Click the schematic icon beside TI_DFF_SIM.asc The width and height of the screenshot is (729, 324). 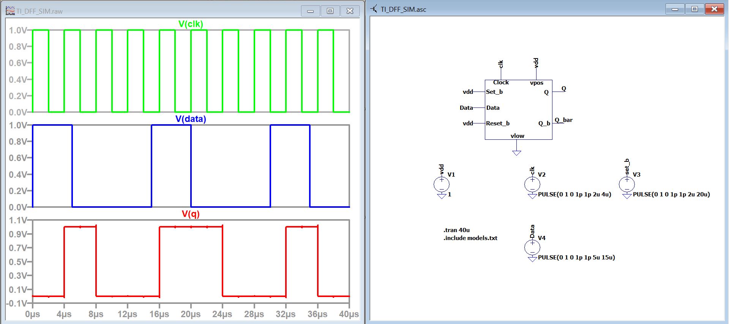pyautogui.click(x=374, y=9)
